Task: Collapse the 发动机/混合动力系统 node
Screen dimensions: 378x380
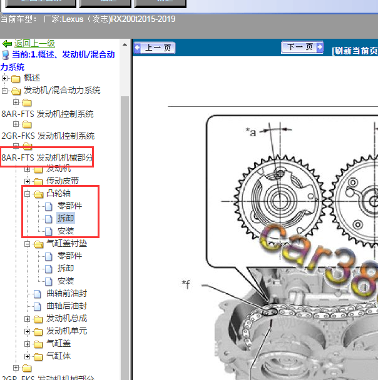Action: click(4, 91)
